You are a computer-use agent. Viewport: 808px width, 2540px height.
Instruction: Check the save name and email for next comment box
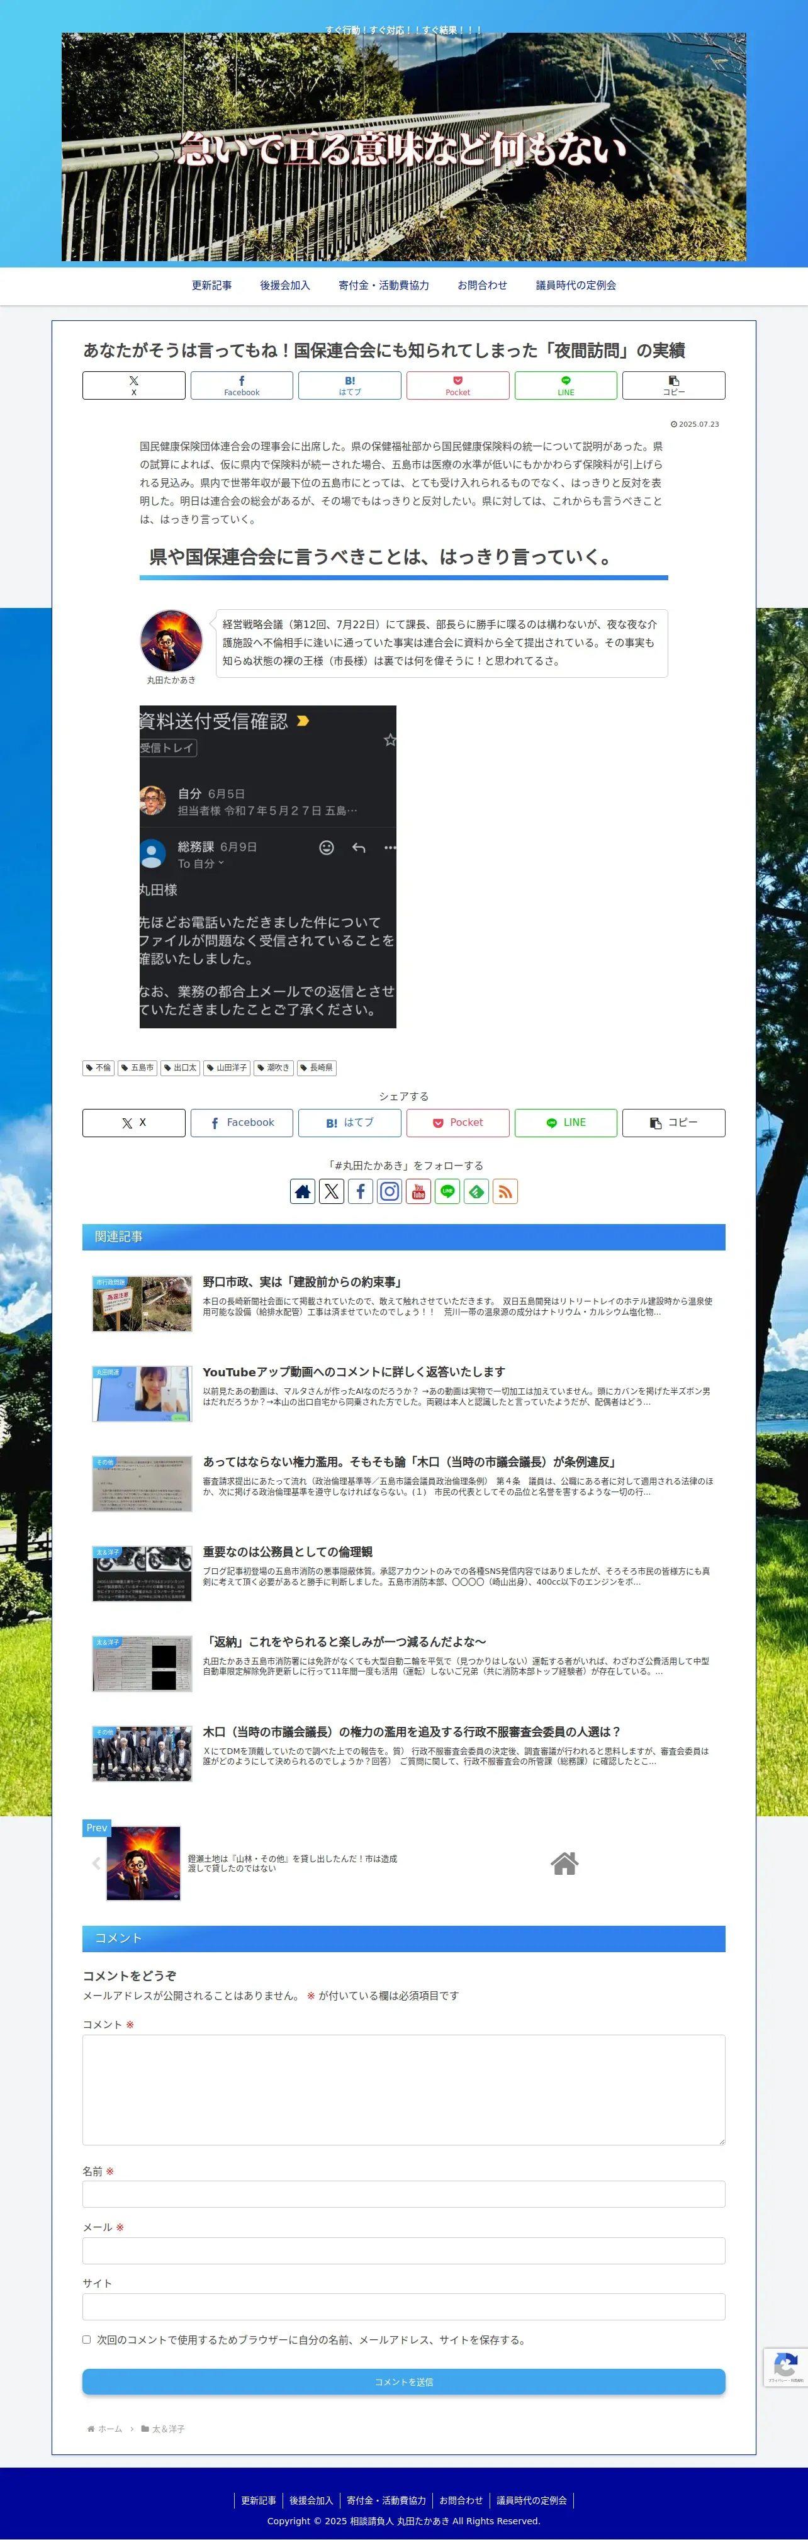coord(87,2340)
